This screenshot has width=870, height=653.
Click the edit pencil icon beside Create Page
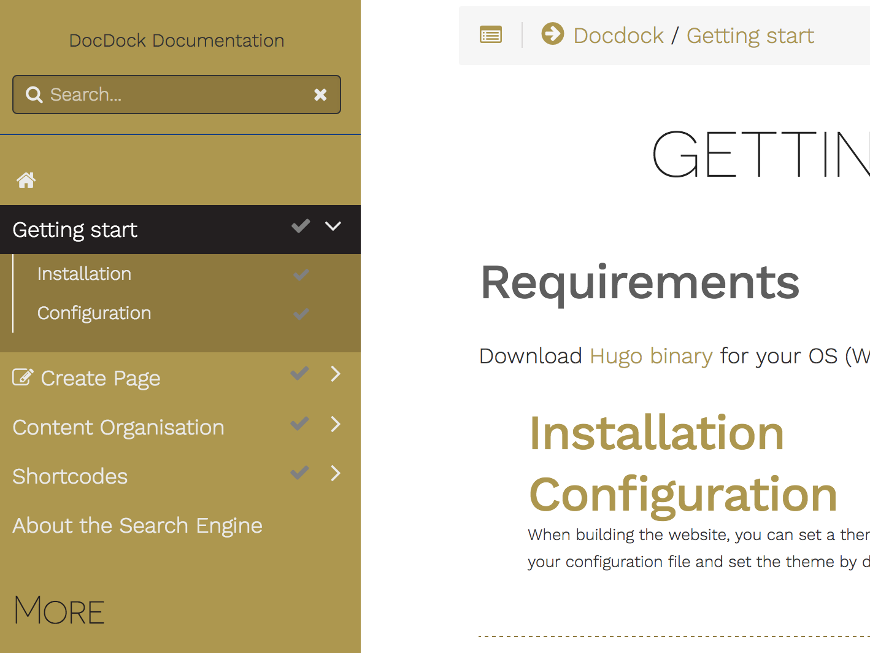(23, 377)
